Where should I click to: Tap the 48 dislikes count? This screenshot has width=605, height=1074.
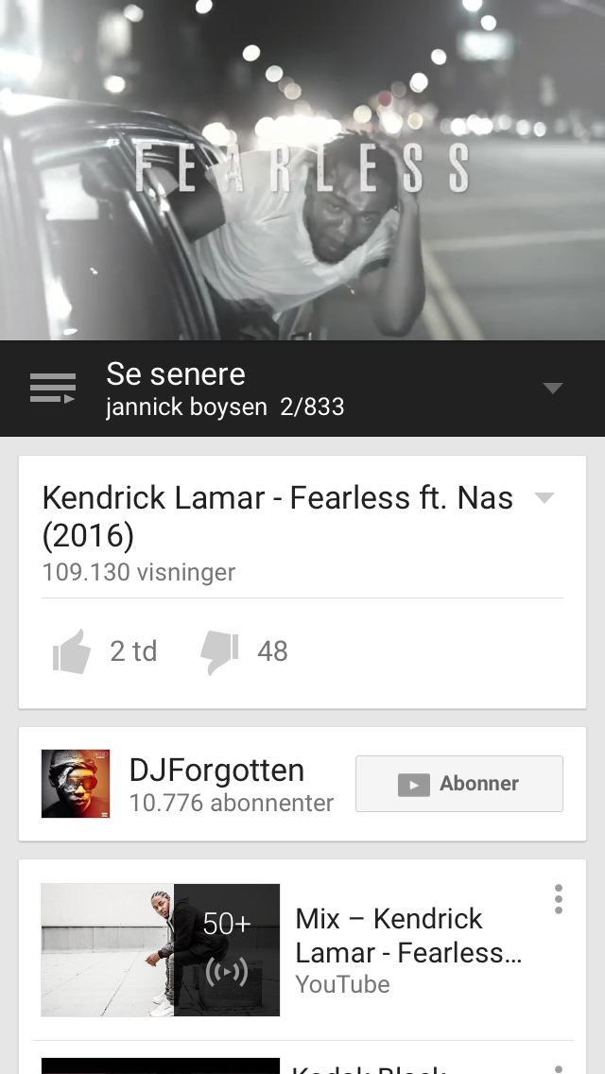[x=272, y=651]
